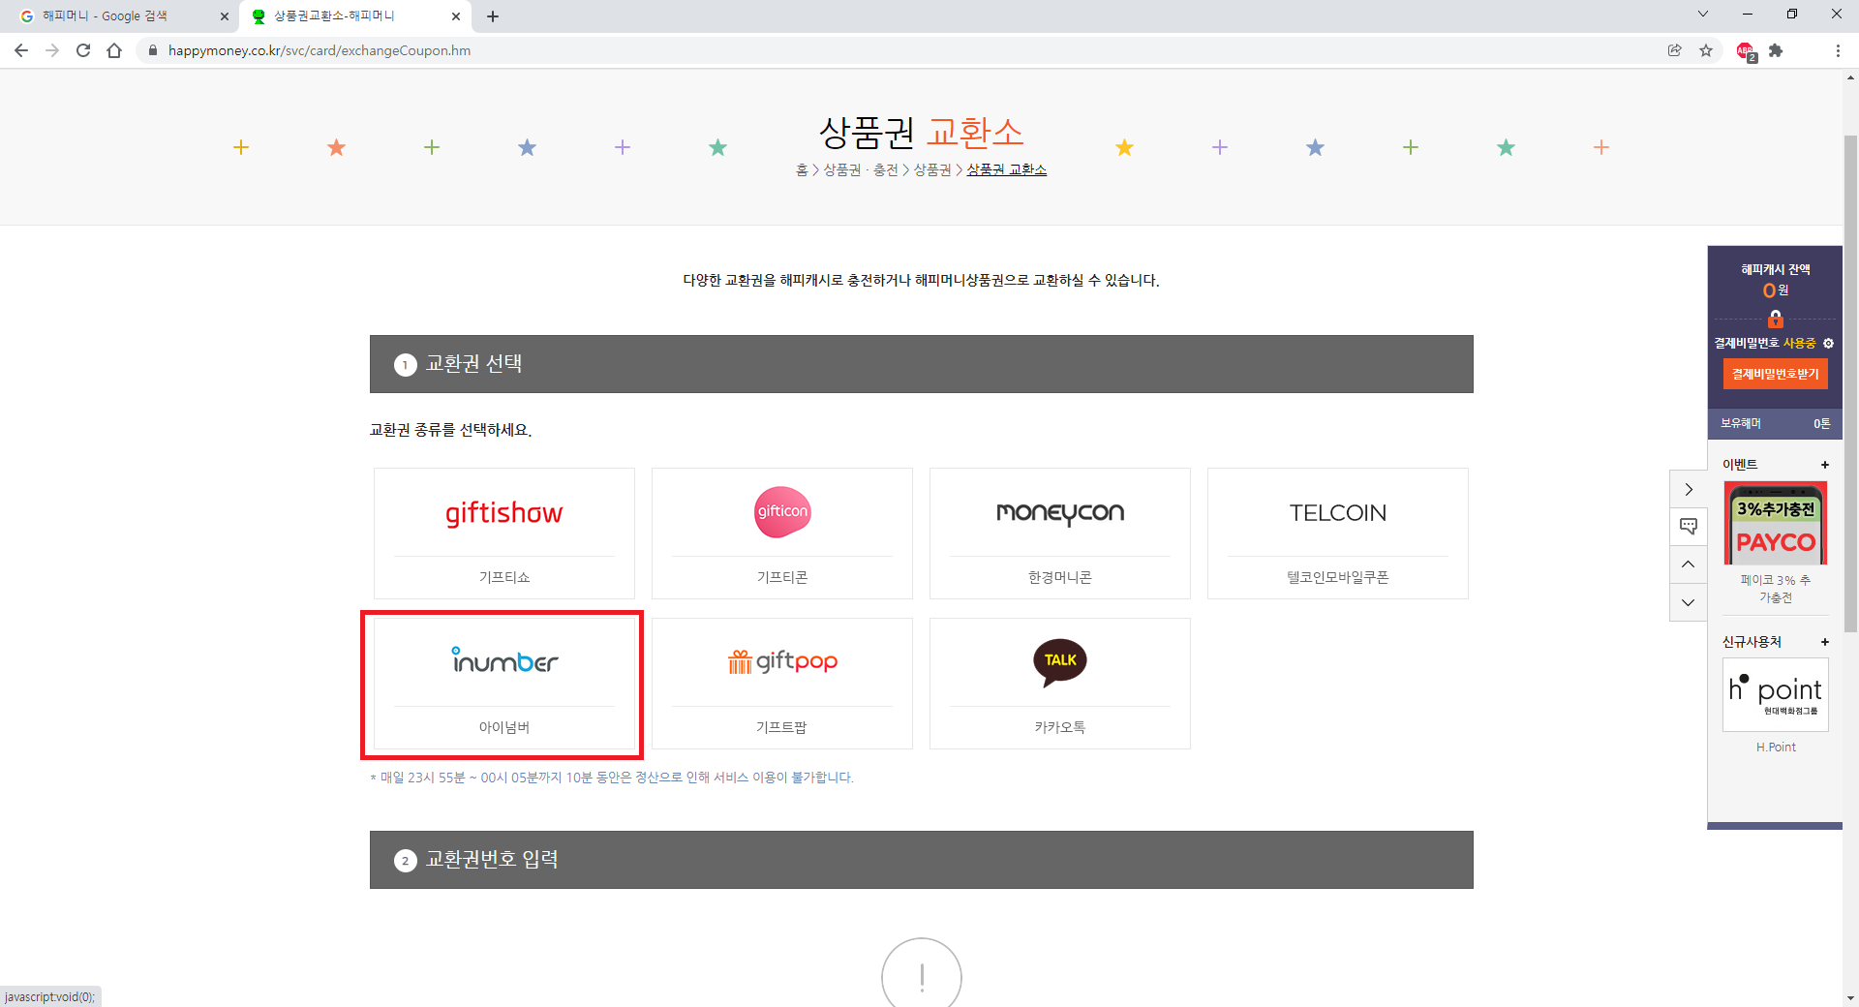The width and height of the screenshot is (1859, 1007).
Task: Reload the current page
Action: pos(83,50)
